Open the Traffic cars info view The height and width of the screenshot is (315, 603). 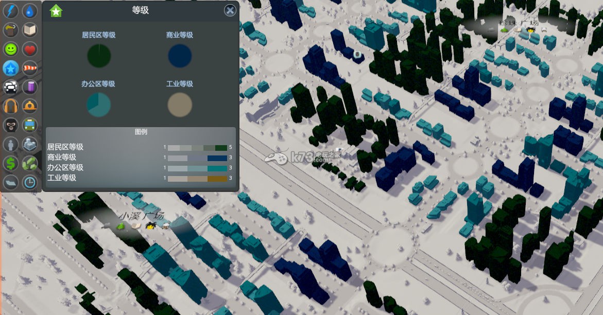(11, 87)
